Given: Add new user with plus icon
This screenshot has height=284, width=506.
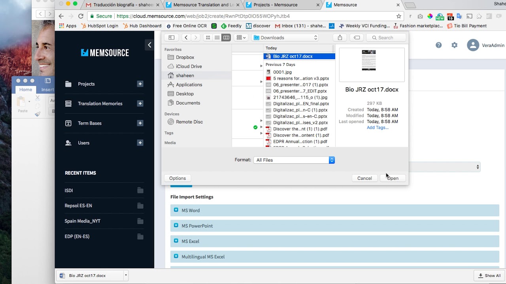Looking at the screenshot, I should tap(140, 143).
